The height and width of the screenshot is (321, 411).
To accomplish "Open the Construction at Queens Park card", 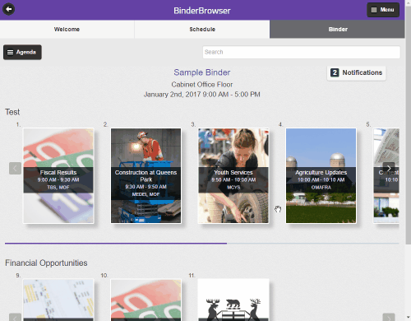I will [x=145, y=176].
